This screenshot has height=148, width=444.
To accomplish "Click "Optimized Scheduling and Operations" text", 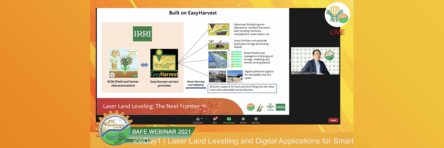I will tap(252, 29).
